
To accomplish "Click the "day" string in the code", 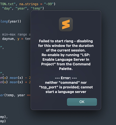I will (x=7, y=8).
